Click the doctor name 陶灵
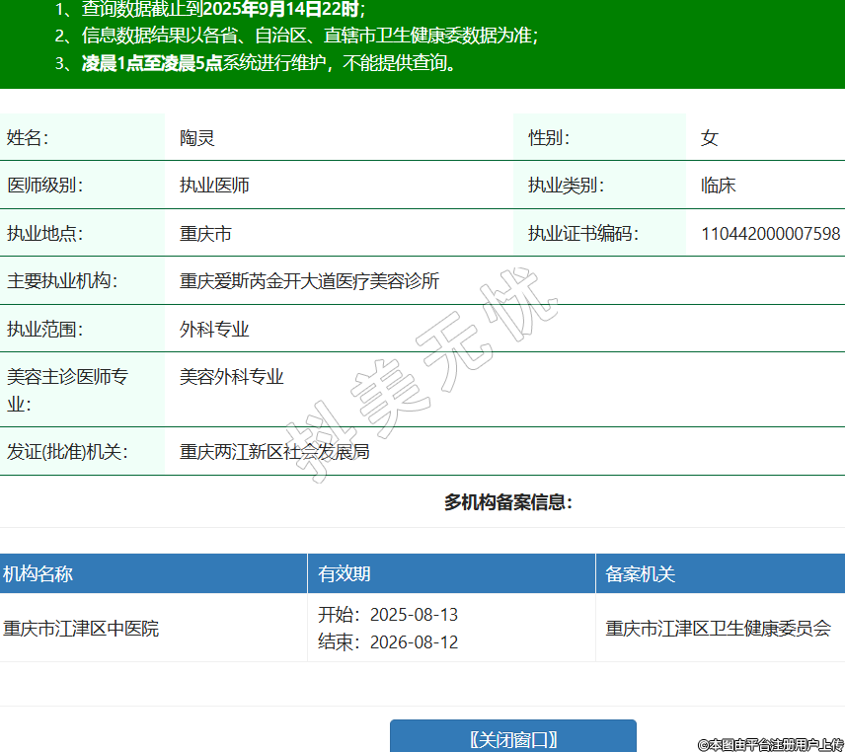845x752 pixels. click(x=196, y=138)
